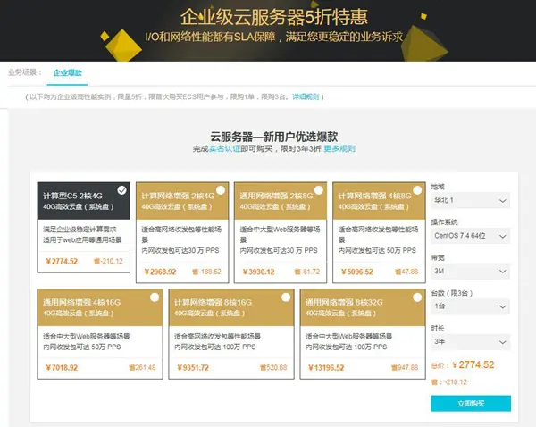The width and height of the screenshot is (536, 427).
Task: Select 计算网络增强 8核16G radio circle
Action: click(x=286, y=297)
